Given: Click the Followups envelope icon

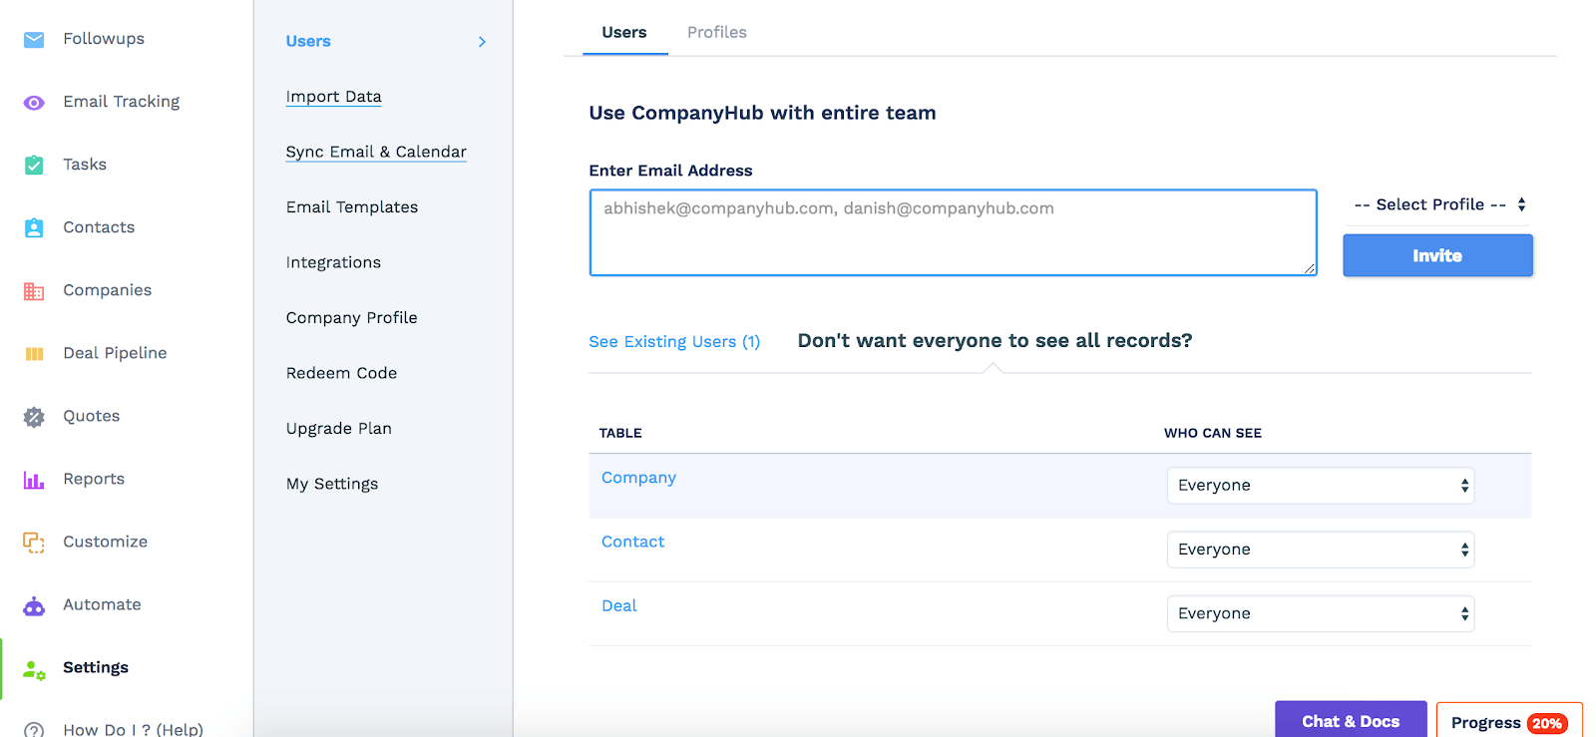Looking at the screenshot, I should coord(34,40).
